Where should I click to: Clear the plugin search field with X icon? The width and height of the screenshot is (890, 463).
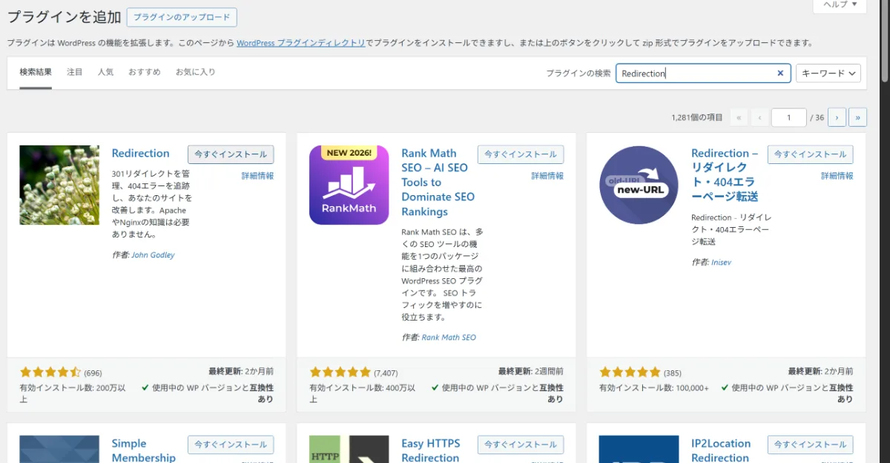point(779,73)
